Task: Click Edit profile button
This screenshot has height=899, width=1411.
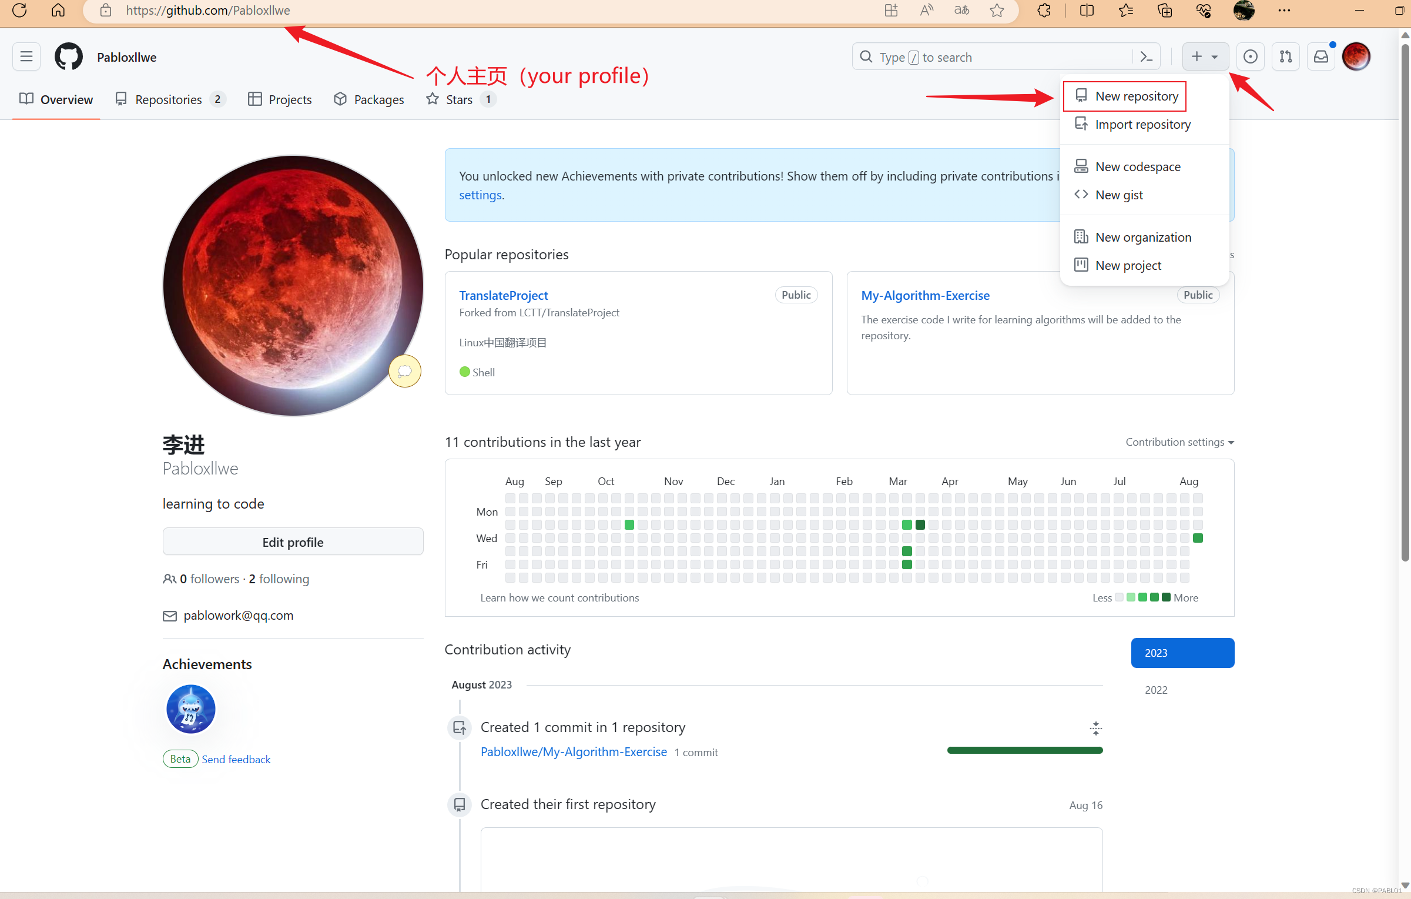Action: tap(292, 542)
